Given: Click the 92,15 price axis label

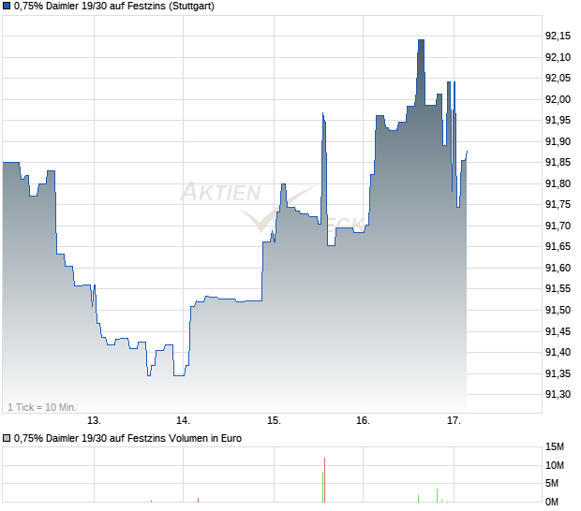Looking at the screenshot, I should 558,36.
